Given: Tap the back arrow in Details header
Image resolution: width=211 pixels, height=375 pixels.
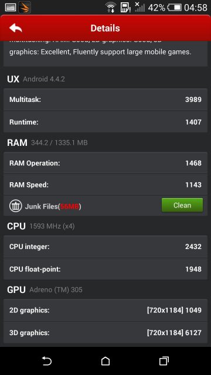Looking at the screenshot, I should 16,28.
